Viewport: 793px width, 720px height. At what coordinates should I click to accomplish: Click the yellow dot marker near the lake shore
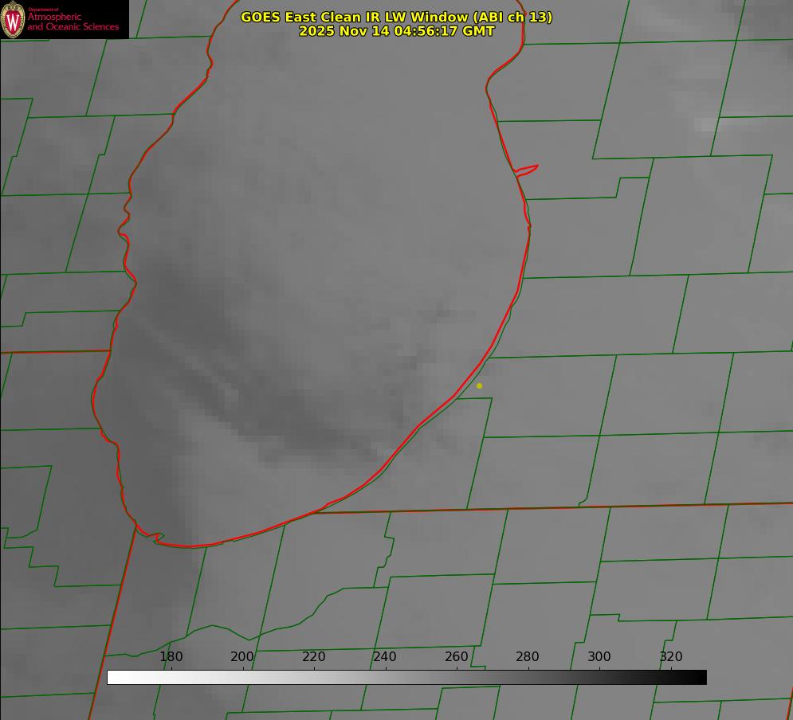click(x=479, y=385)
